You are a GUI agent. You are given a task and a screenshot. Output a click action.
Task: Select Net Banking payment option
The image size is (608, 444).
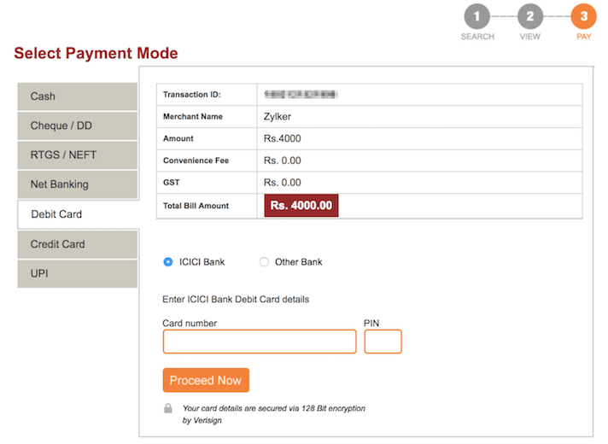click(77, 184)
